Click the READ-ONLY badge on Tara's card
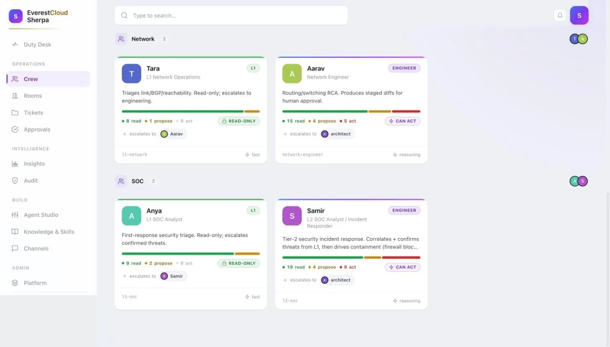The image size is (610, 347). coord(239,121)
